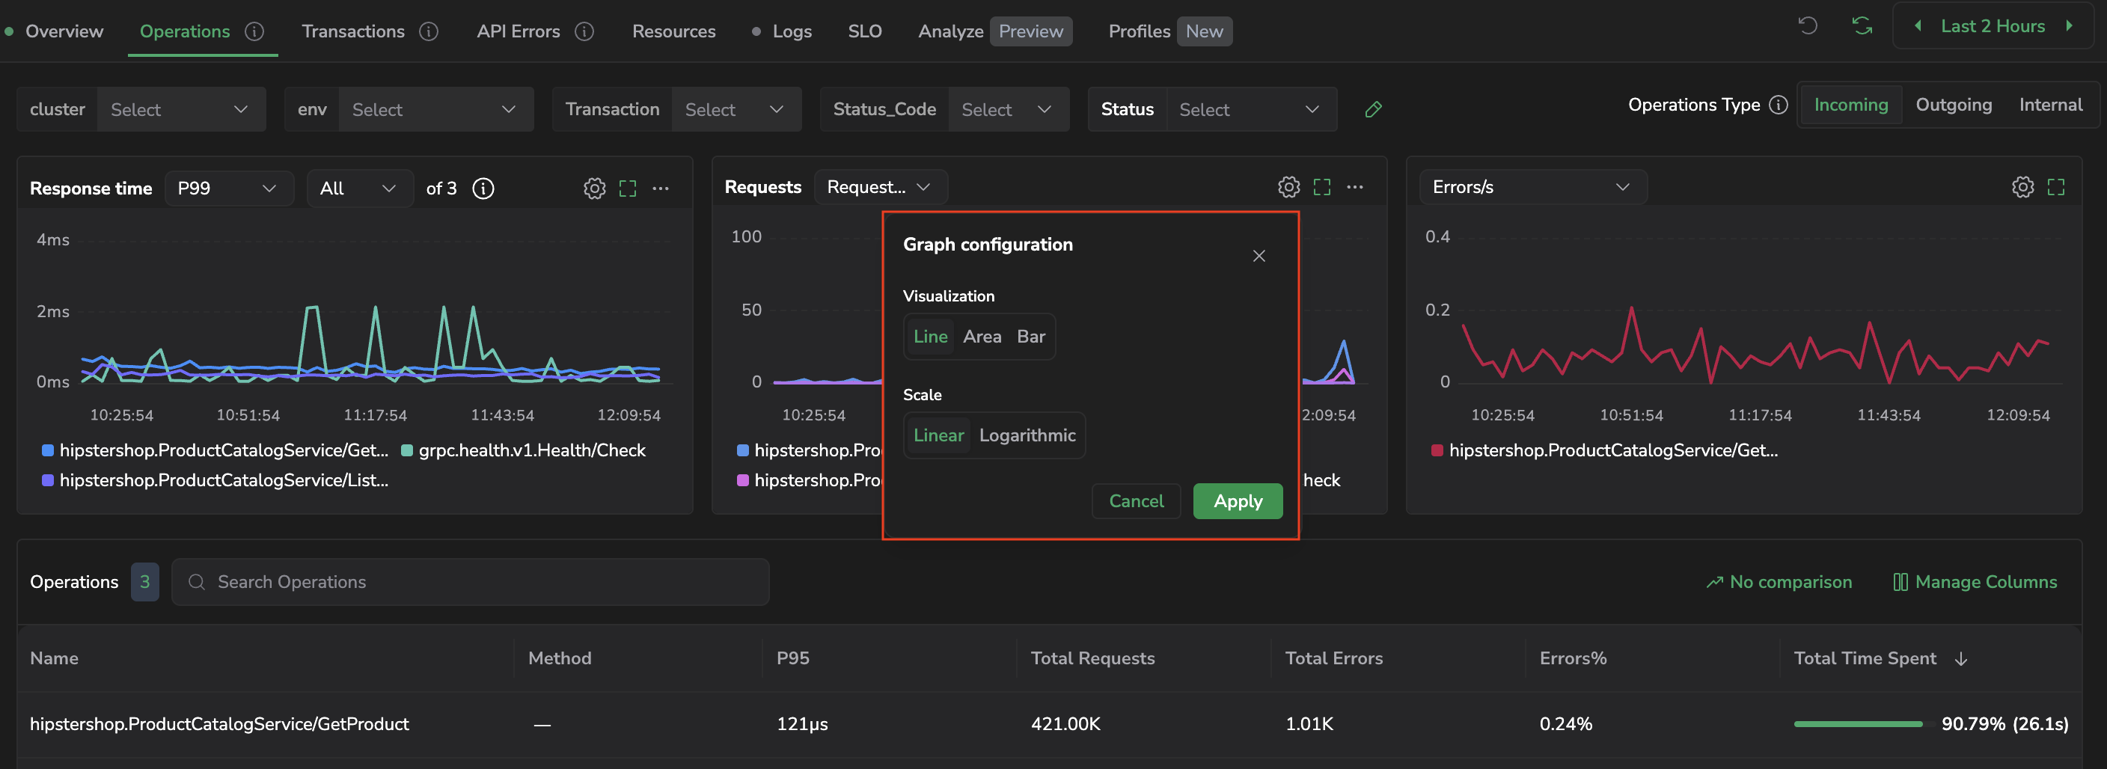Click the hipstershop.ProductCatalogService/GetProduct row name

point(219,724)
